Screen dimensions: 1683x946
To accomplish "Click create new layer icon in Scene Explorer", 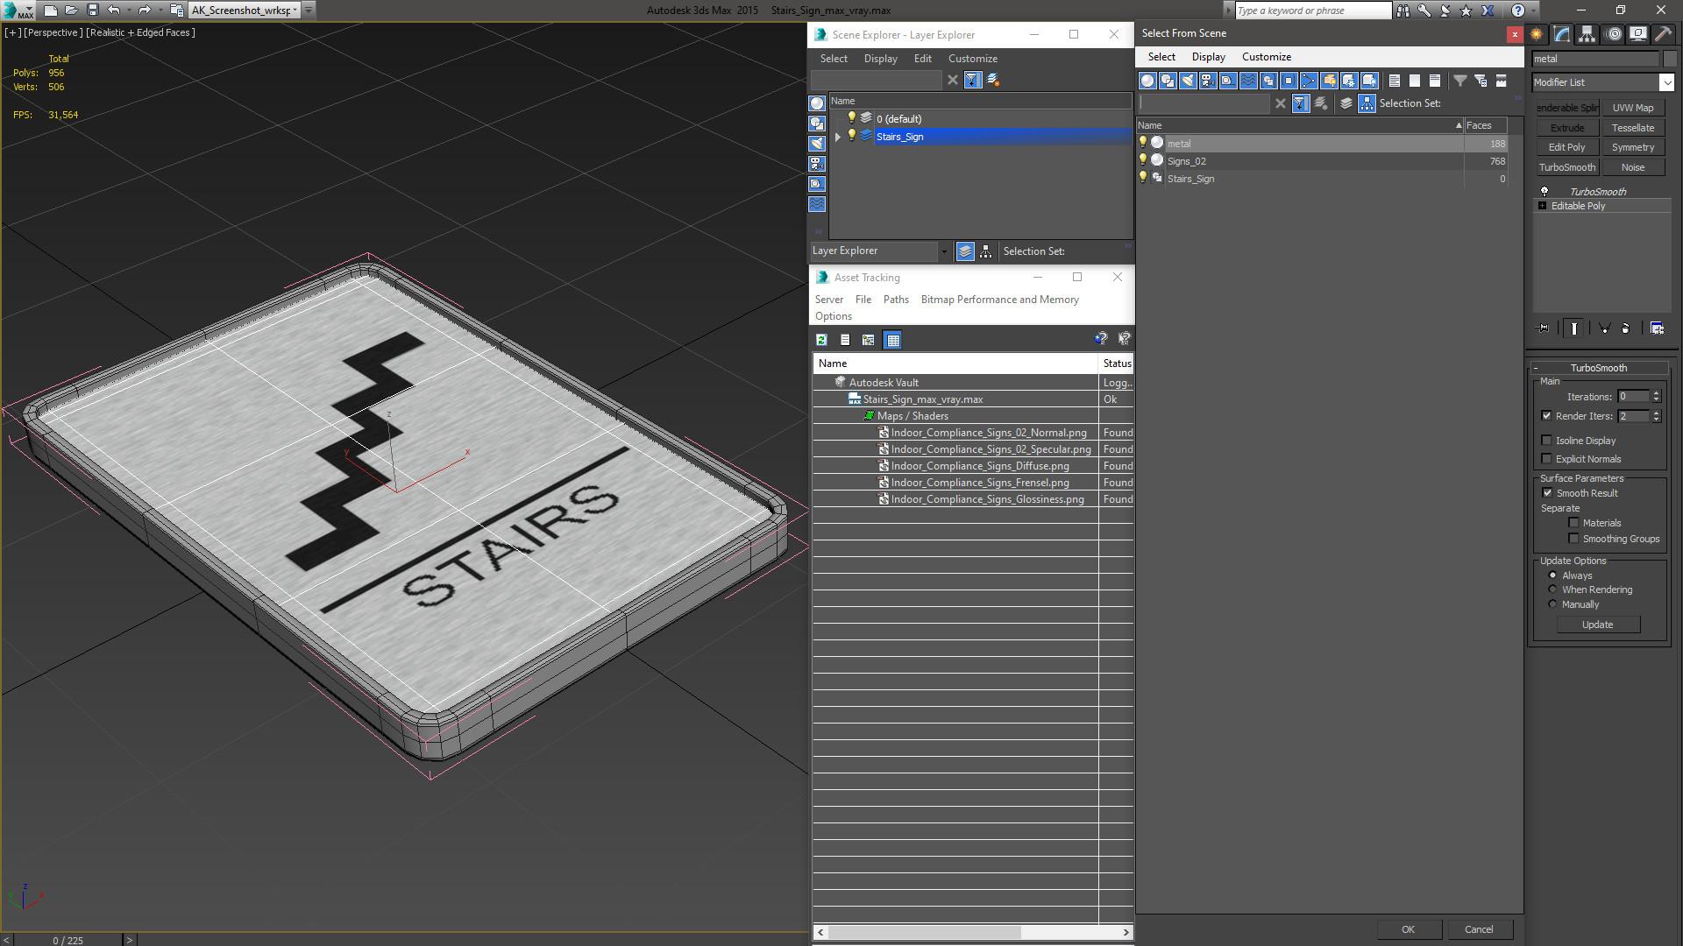I will tap(993, 80).
